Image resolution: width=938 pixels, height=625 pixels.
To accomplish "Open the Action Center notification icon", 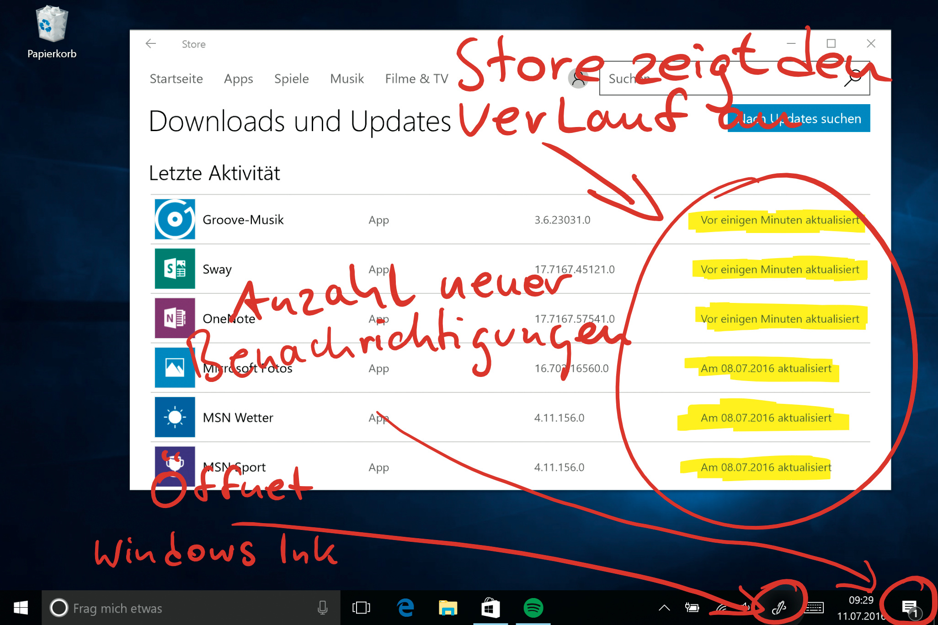I will (x=909, y=608).
